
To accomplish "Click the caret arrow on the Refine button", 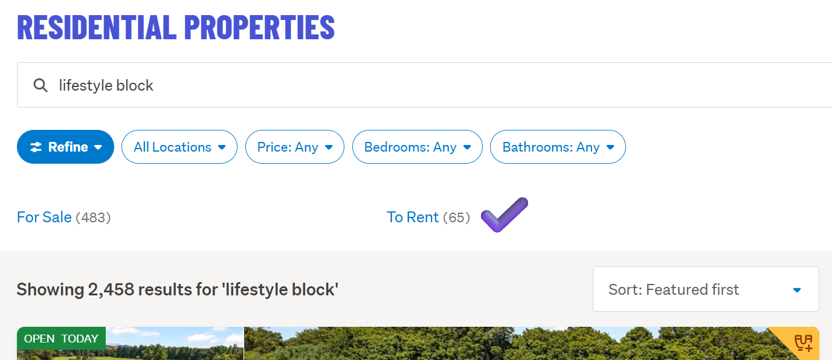I will tap(98, 147).
